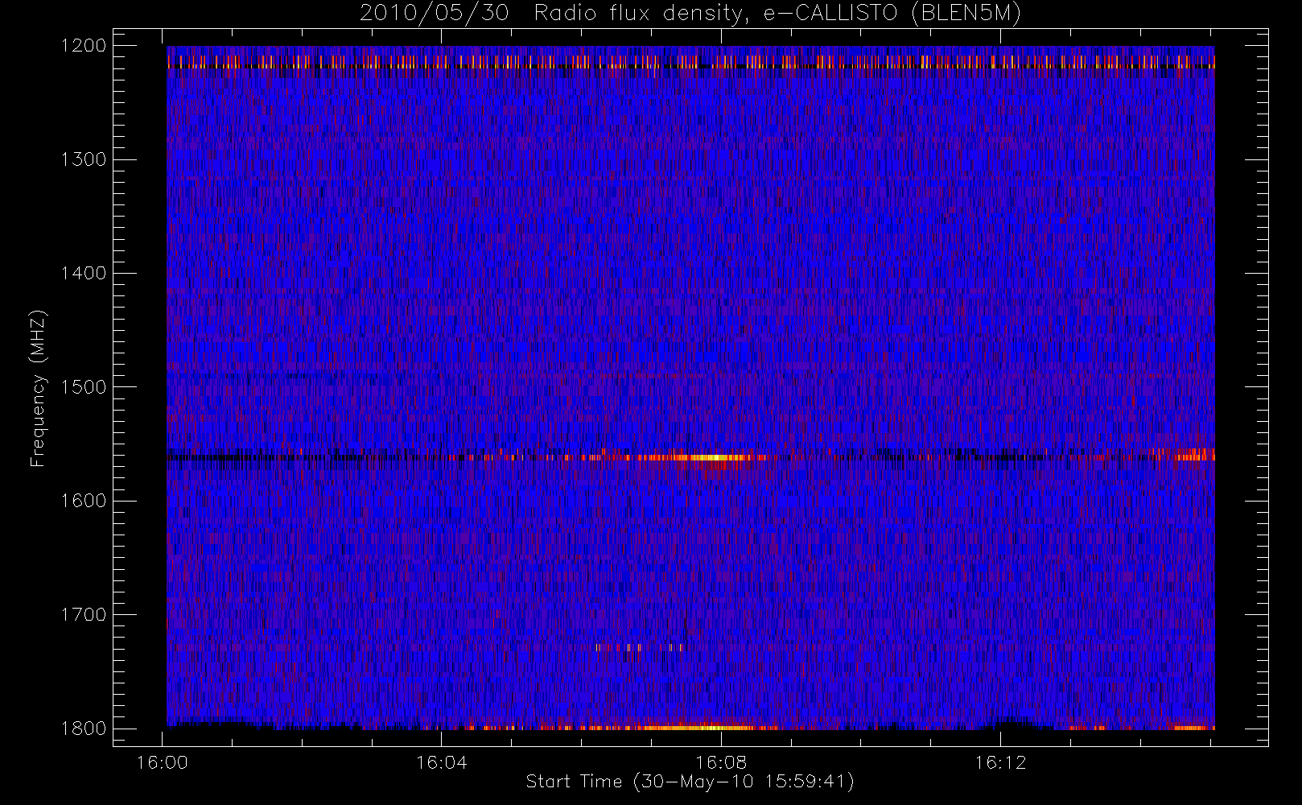Click the 16:12 time tick label
Viewport: 1302px width, 805px height.
coord(1000,762)
